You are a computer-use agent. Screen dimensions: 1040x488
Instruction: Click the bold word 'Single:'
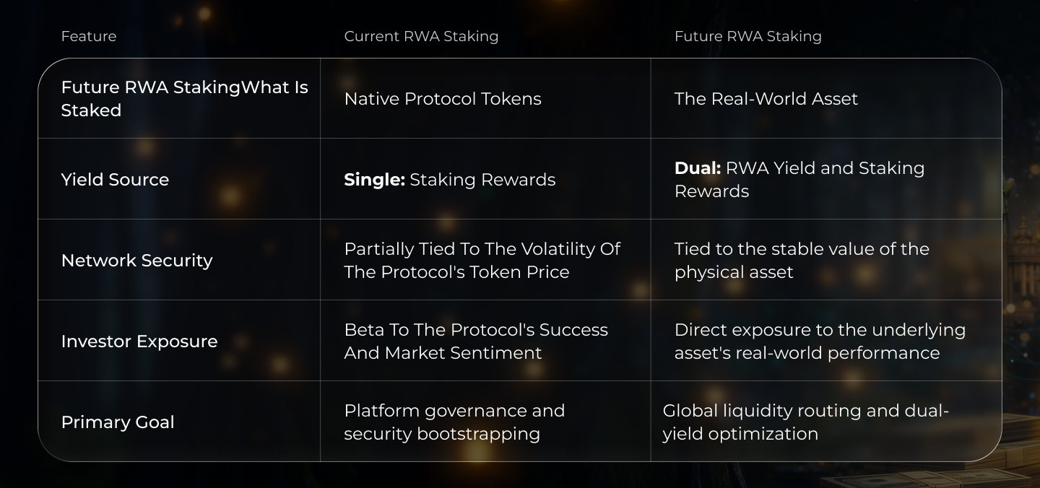coord(374,180)
